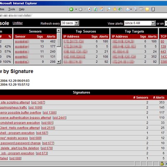This screenshot has height=167, width=167.
Task: Open the Search magnifier icon
Action: tap(109, 9)
